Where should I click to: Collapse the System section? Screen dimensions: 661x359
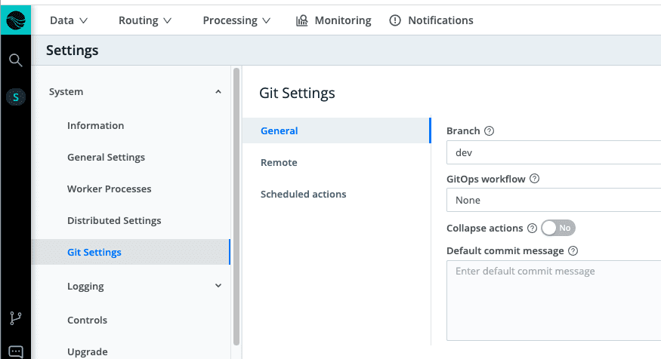click(218, 92)
